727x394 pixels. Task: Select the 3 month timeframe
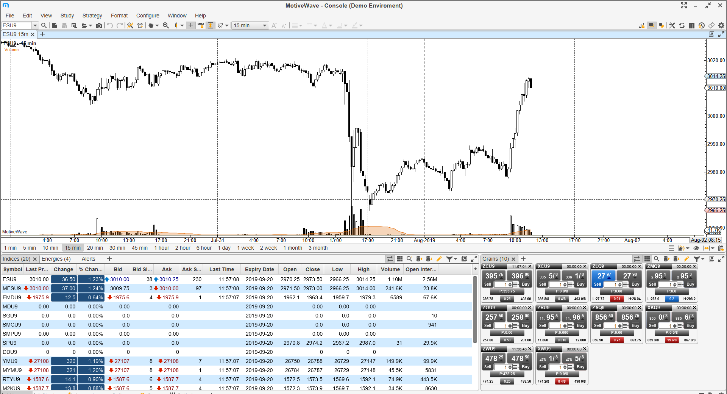pos(318,248)
